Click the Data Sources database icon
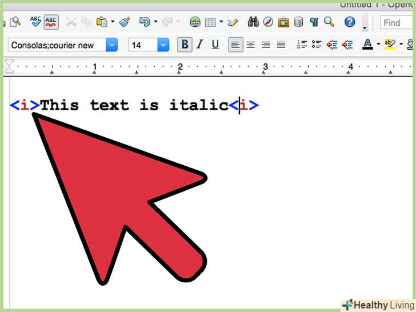The width and height of the screenshot is (416, 312). (x=299, y=22)
